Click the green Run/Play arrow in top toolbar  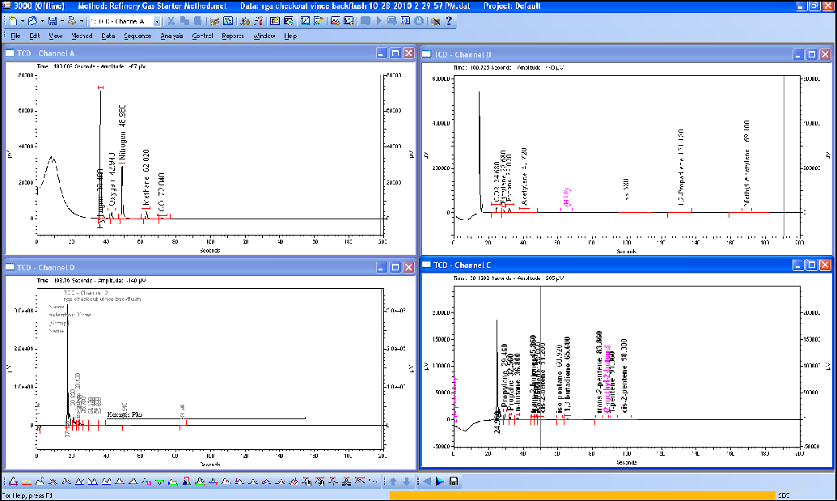[x=379, y=21]
